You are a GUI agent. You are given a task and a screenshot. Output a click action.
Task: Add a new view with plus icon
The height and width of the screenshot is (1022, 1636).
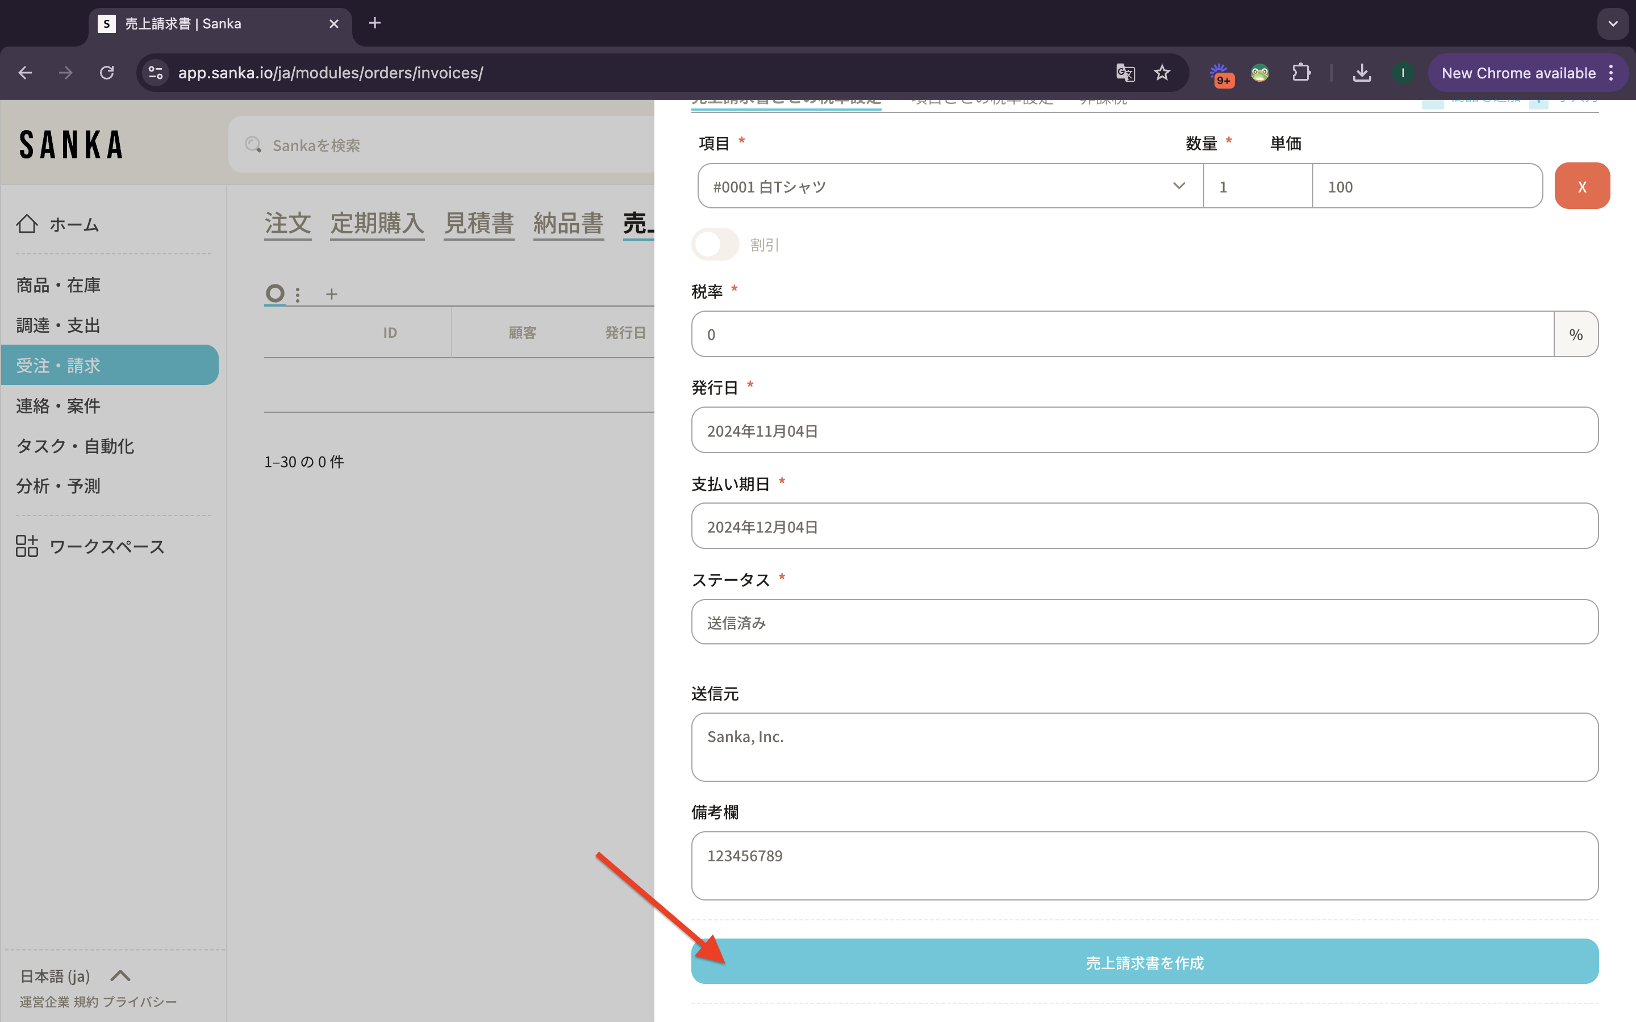click(331, 294)
